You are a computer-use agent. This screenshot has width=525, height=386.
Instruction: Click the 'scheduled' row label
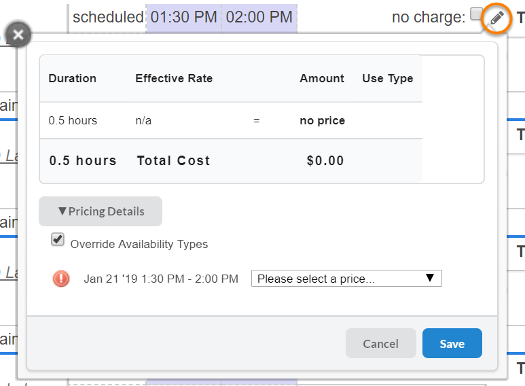coord(108,17)
